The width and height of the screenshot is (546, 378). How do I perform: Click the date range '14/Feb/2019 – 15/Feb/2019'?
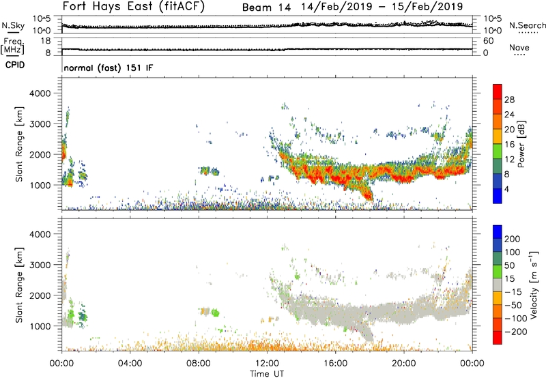point(382,7)
